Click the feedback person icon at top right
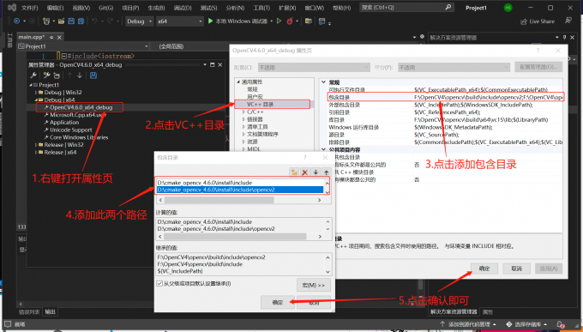583x332 pixels. click(568, 21)
